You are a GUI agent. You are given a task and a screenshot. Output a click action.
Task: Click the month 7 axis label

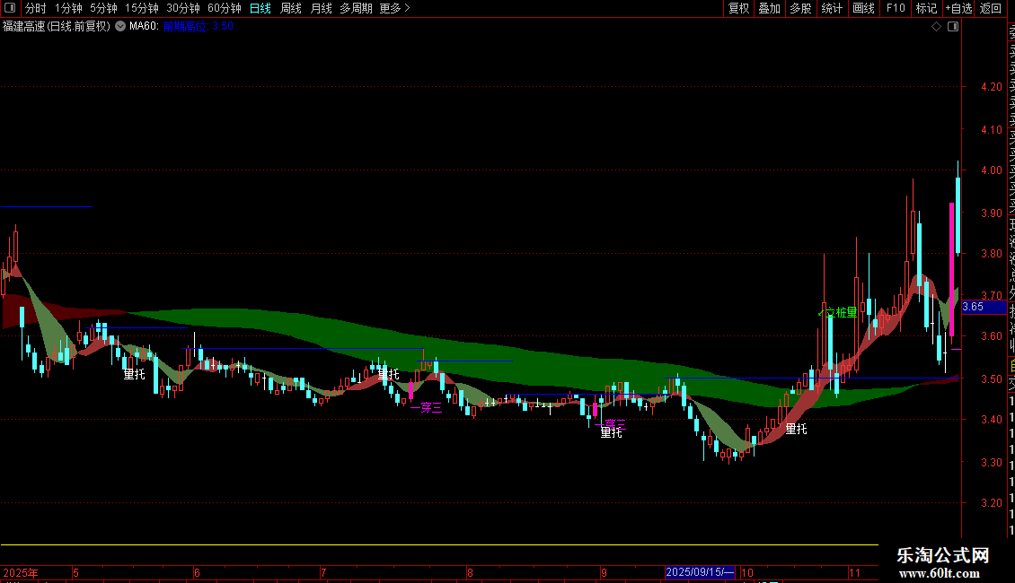323,572
